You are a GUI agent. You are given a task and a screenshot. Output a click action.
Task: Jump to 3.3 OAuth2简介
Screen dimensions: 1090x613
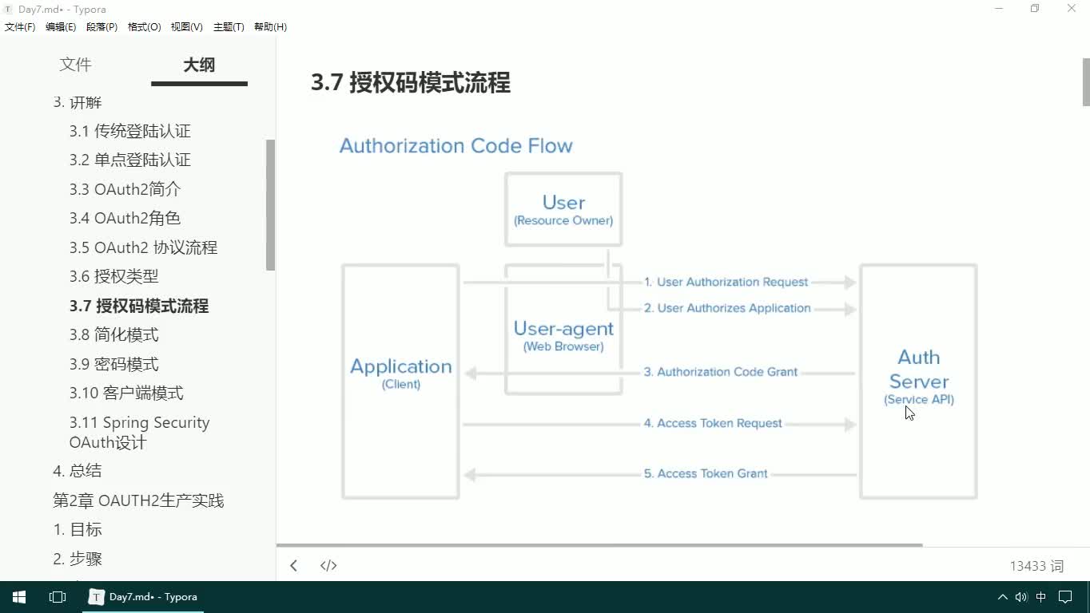pyautogui.click(x=125, y=189)
